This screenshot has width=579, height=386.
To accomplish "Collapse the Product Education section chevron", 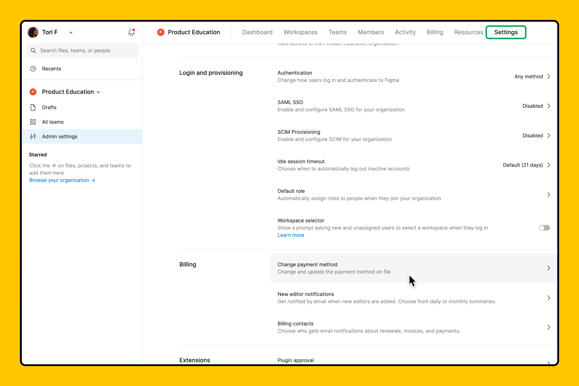I will (x=98, y=92).
